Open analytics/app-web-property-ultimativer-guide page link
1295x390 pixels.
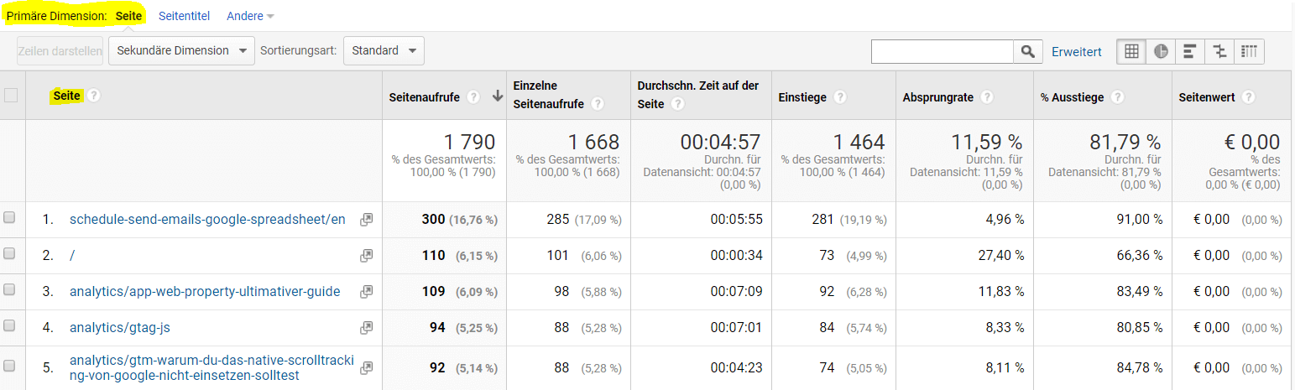click(205, 292)
